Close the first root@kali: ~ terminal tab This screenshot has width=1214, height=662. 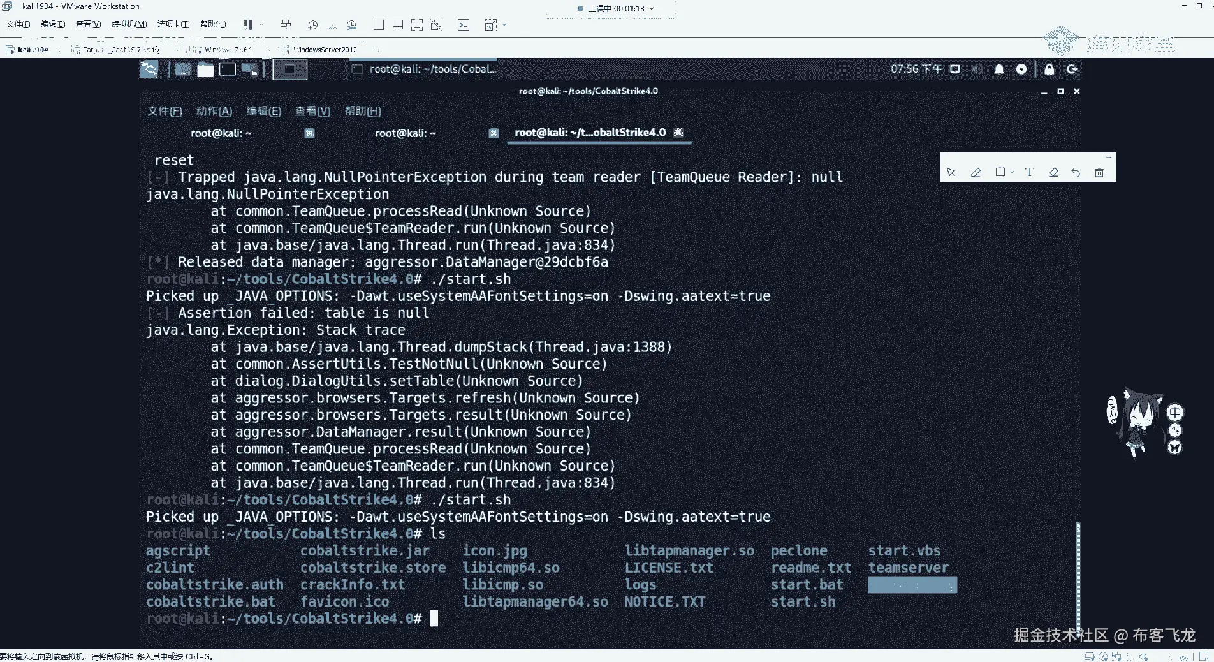309,133
